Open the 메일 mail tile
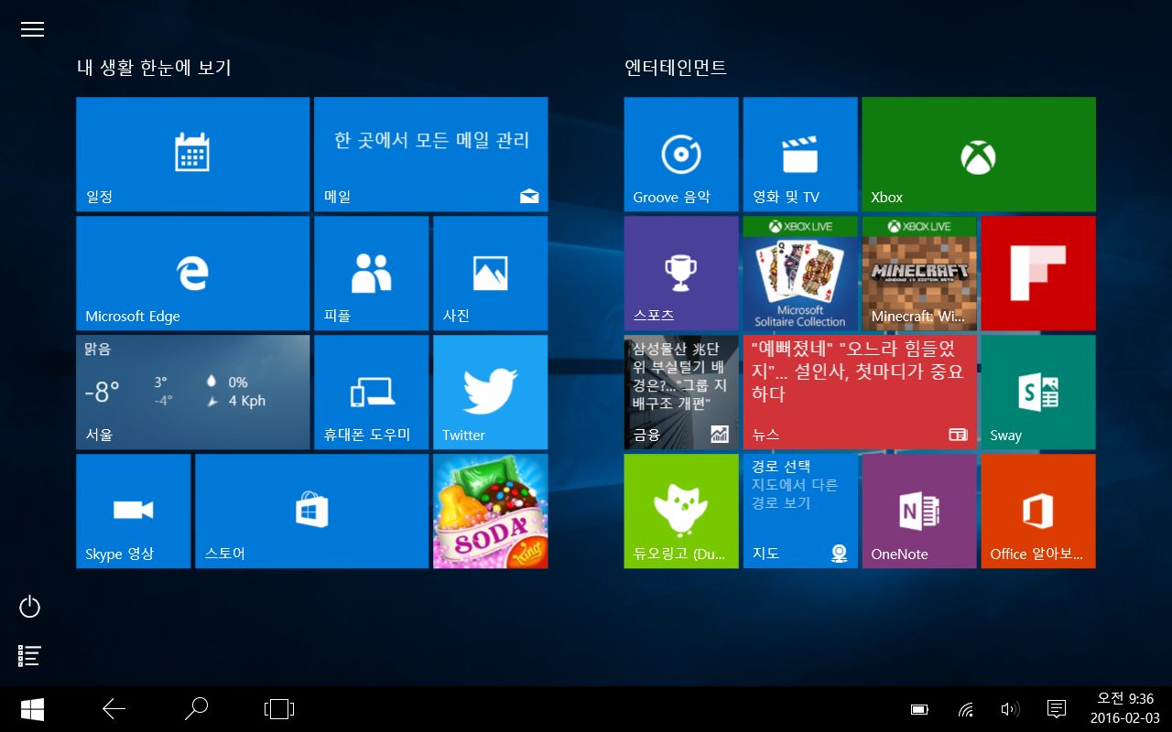 pyautogui.click(x=430, y=154)
